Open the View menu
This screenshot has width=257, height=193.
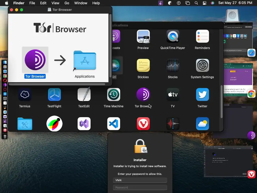(x=55, y=3)
